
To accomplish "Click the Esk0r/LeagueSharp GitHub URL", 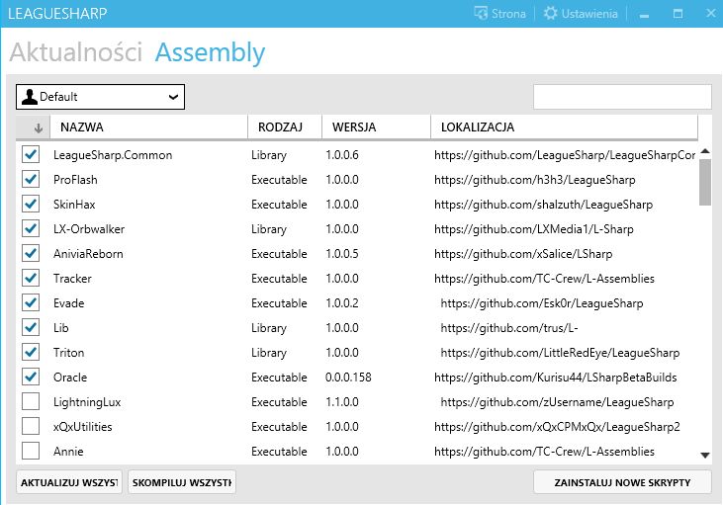I will pos(542,303).
